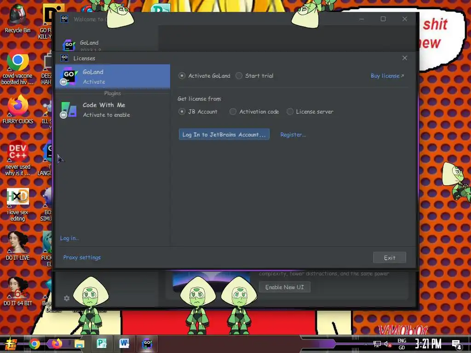Click the network icon in system tray

[x=377, y=344]
